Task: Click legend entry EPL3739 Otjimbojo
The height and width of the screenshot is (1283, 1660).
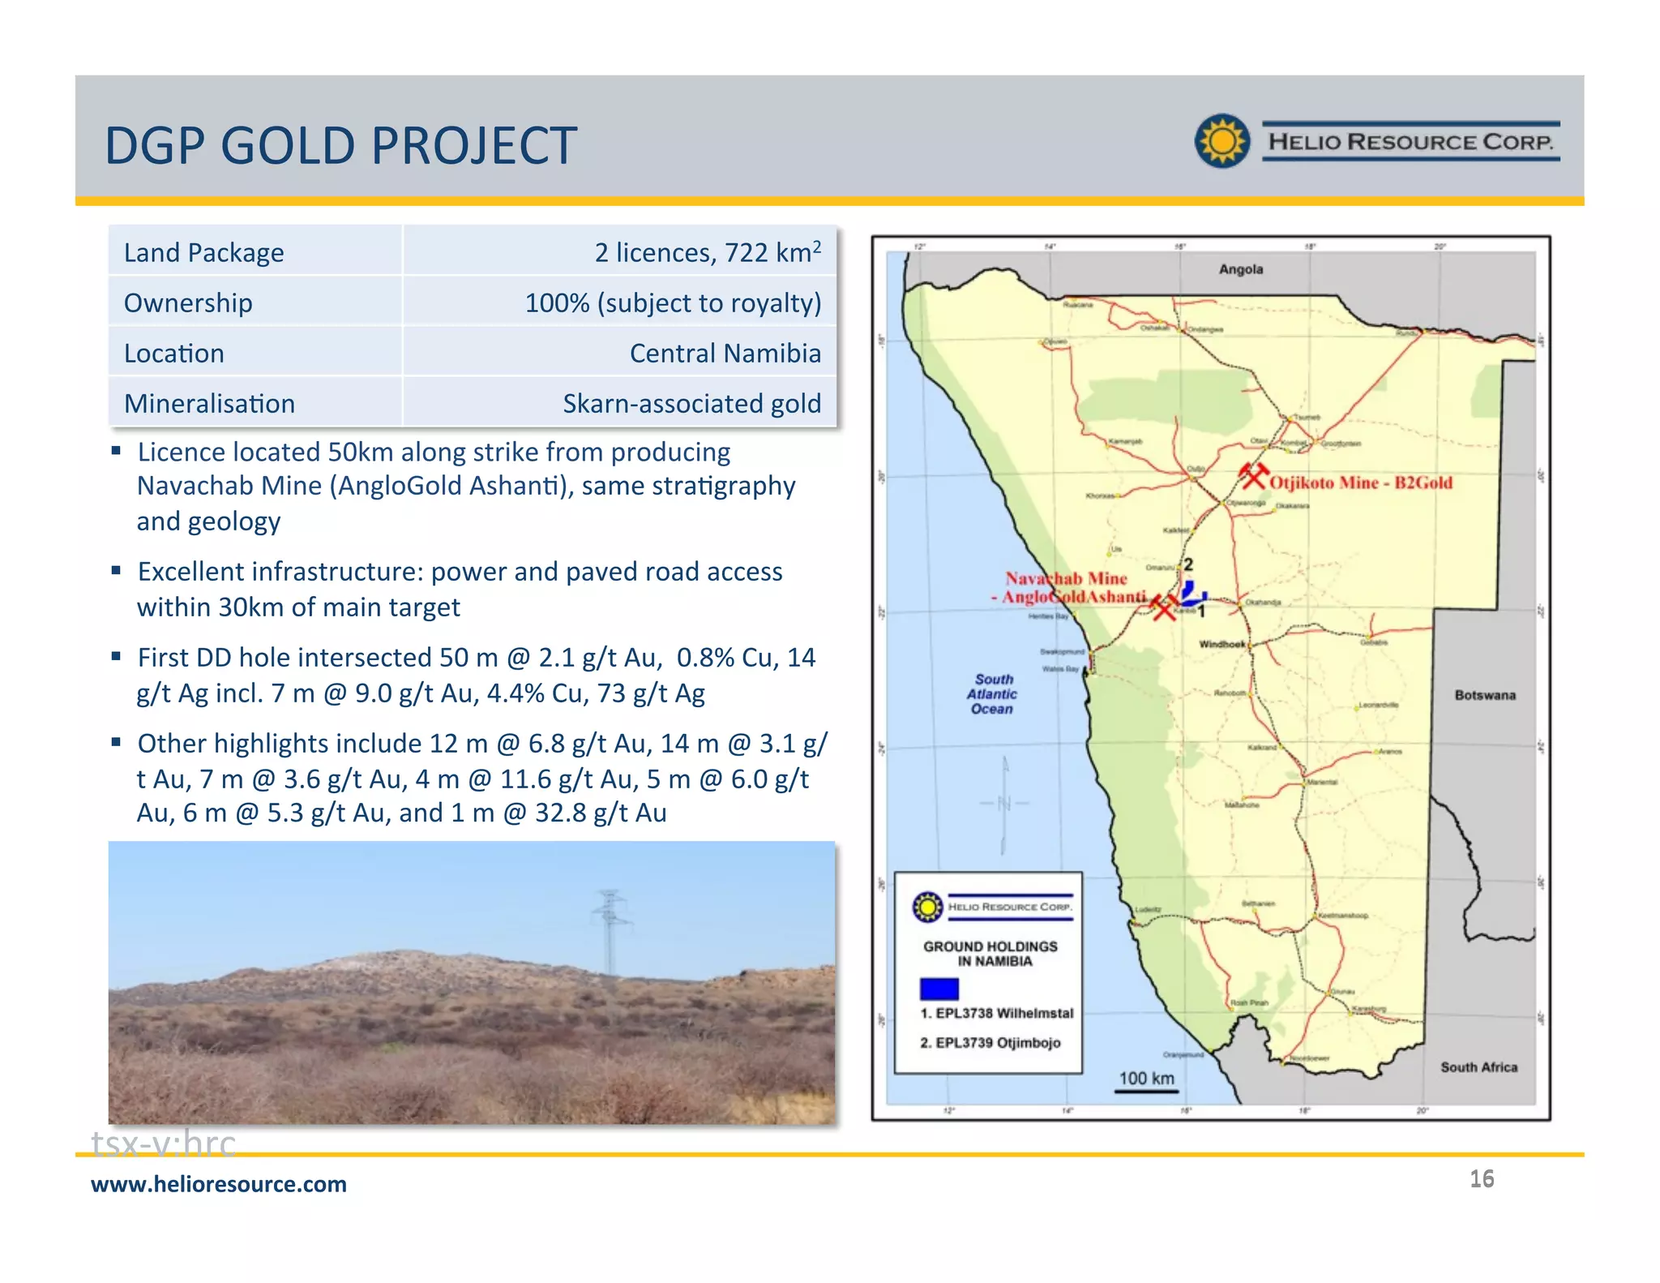Action: 990,1042
